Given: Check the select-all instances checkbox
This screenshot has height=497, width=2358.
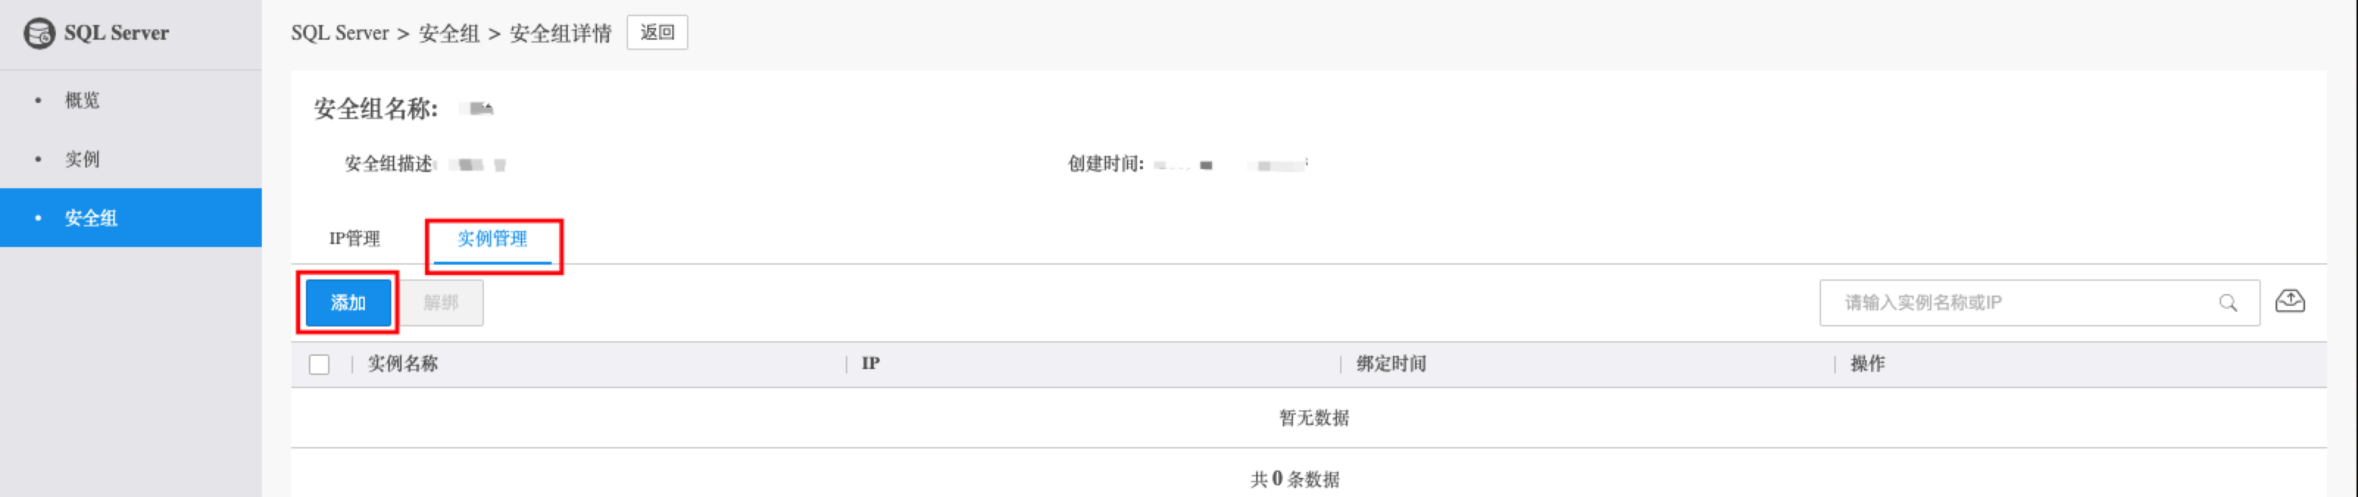Looking at the screenshot, I should pos(319,364).
